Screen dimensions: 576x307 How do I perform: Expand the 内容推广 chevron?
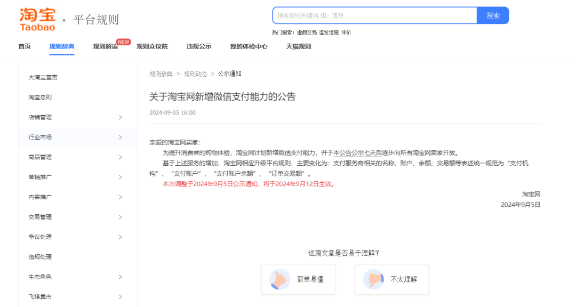click(120, 197)
